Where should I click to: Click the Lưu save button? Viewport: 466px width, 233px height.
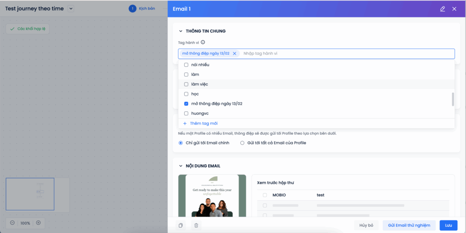click(x=448, y=225)
